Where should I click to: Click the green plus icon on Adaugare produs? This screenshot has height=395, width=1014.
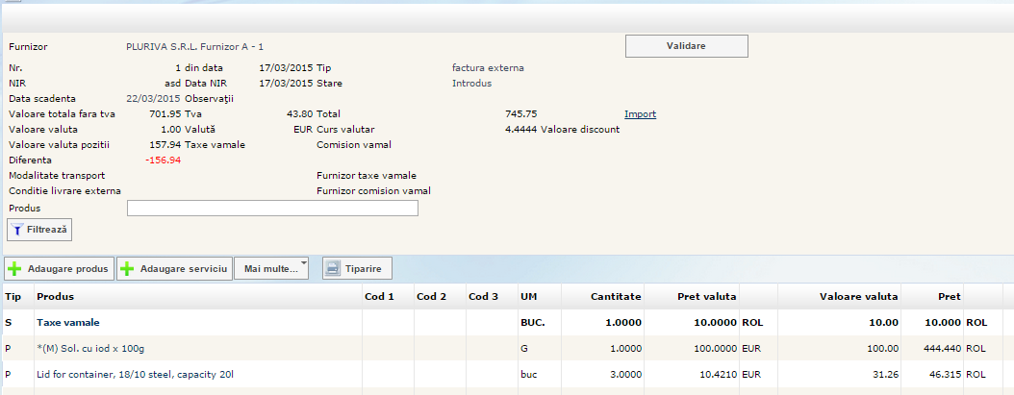[15, 269]
